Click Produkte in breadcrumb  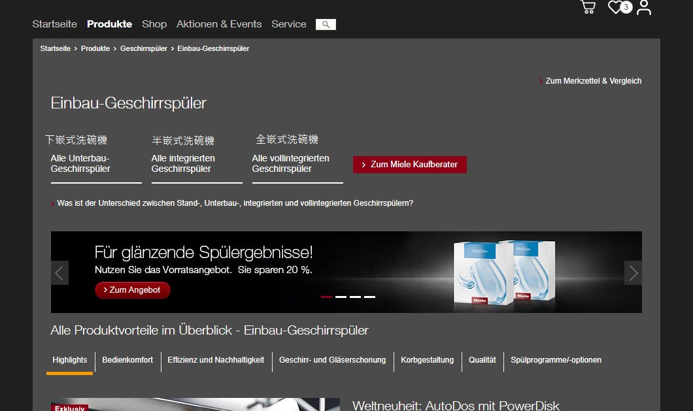pos(95,48)
